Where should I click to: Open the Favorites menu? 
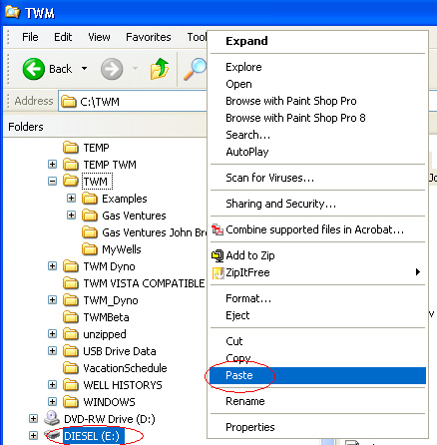(149, 37)
